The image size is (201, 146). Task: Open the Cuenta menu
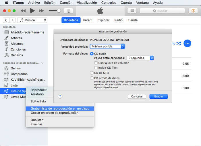(126, 3)
